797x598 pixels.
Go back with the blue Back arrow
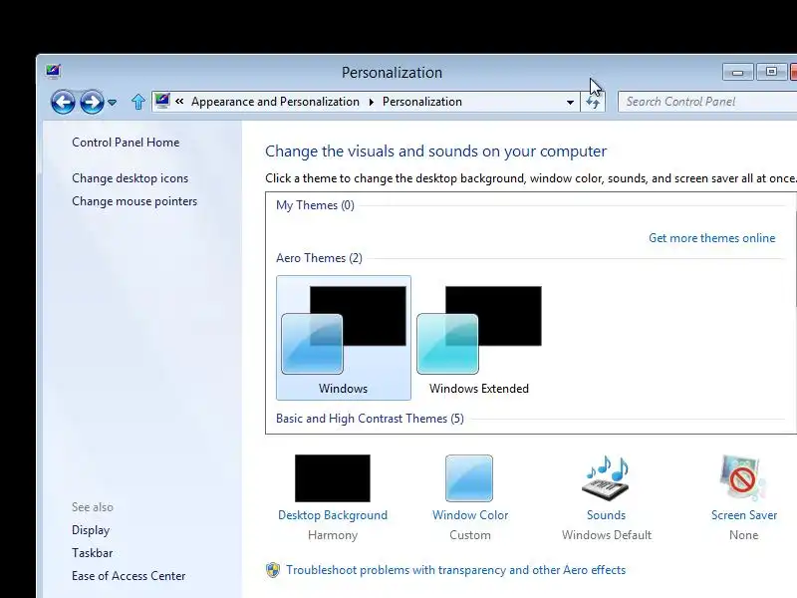63,103
